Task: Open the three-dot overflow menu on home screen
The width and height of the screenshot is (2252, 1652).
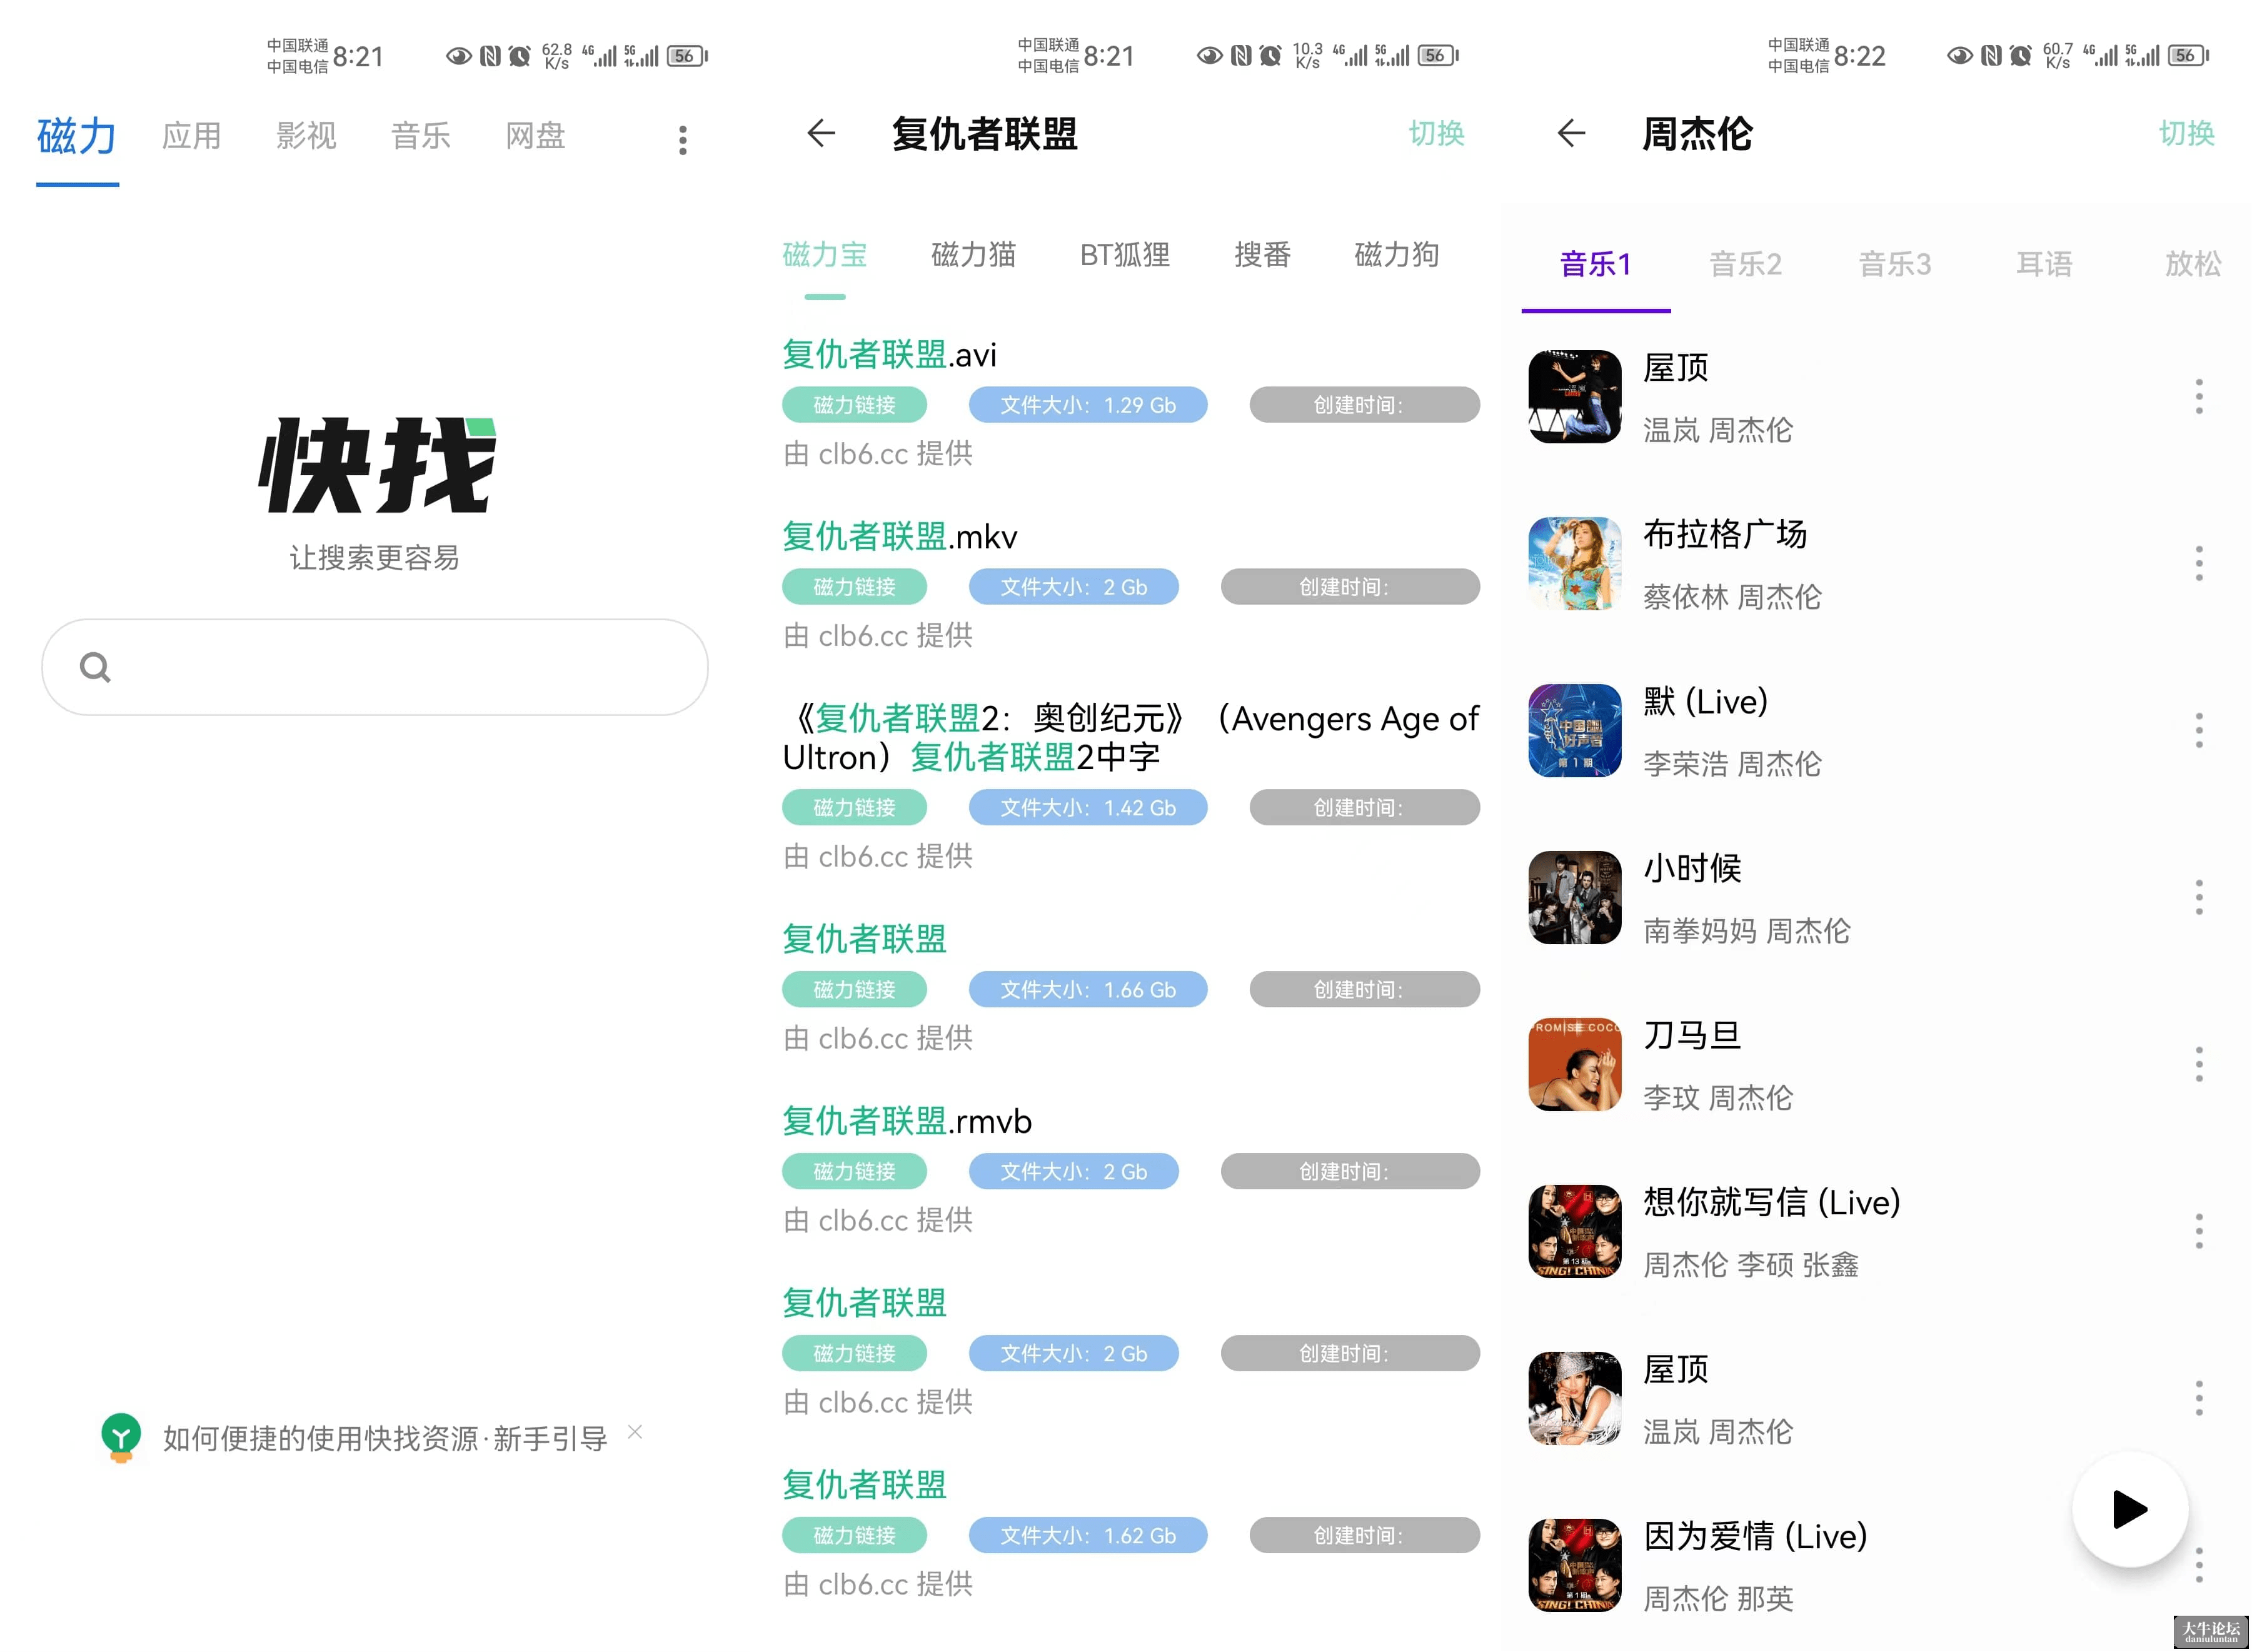Action: (x=683, y=139)
